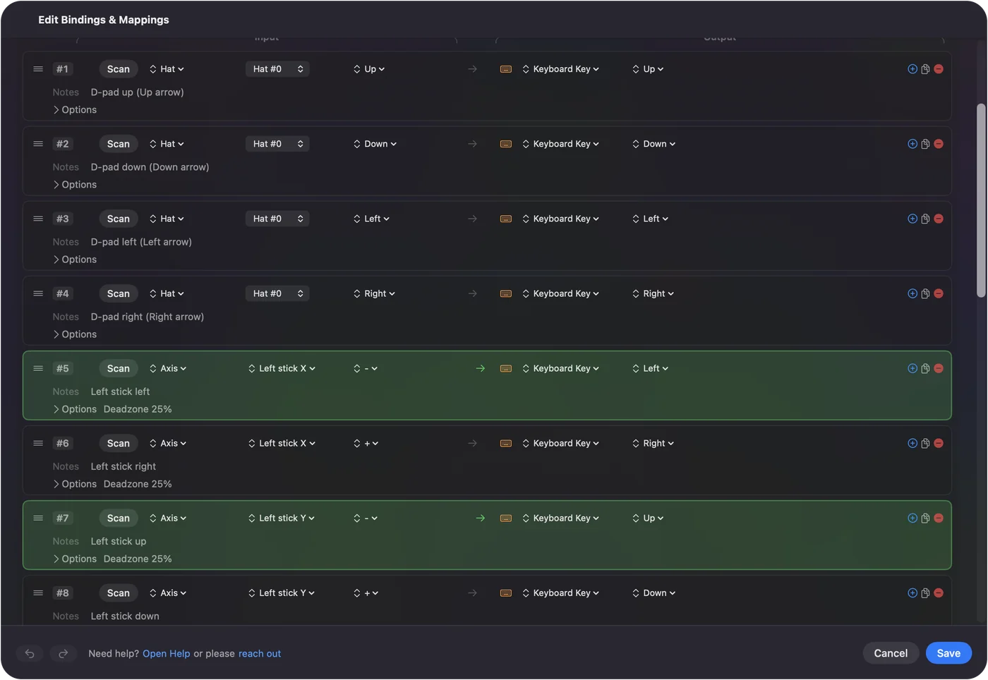The width and height of the screenshot is (988, 680).
Task: Add a binding after row #1
Action: point(912,69)
